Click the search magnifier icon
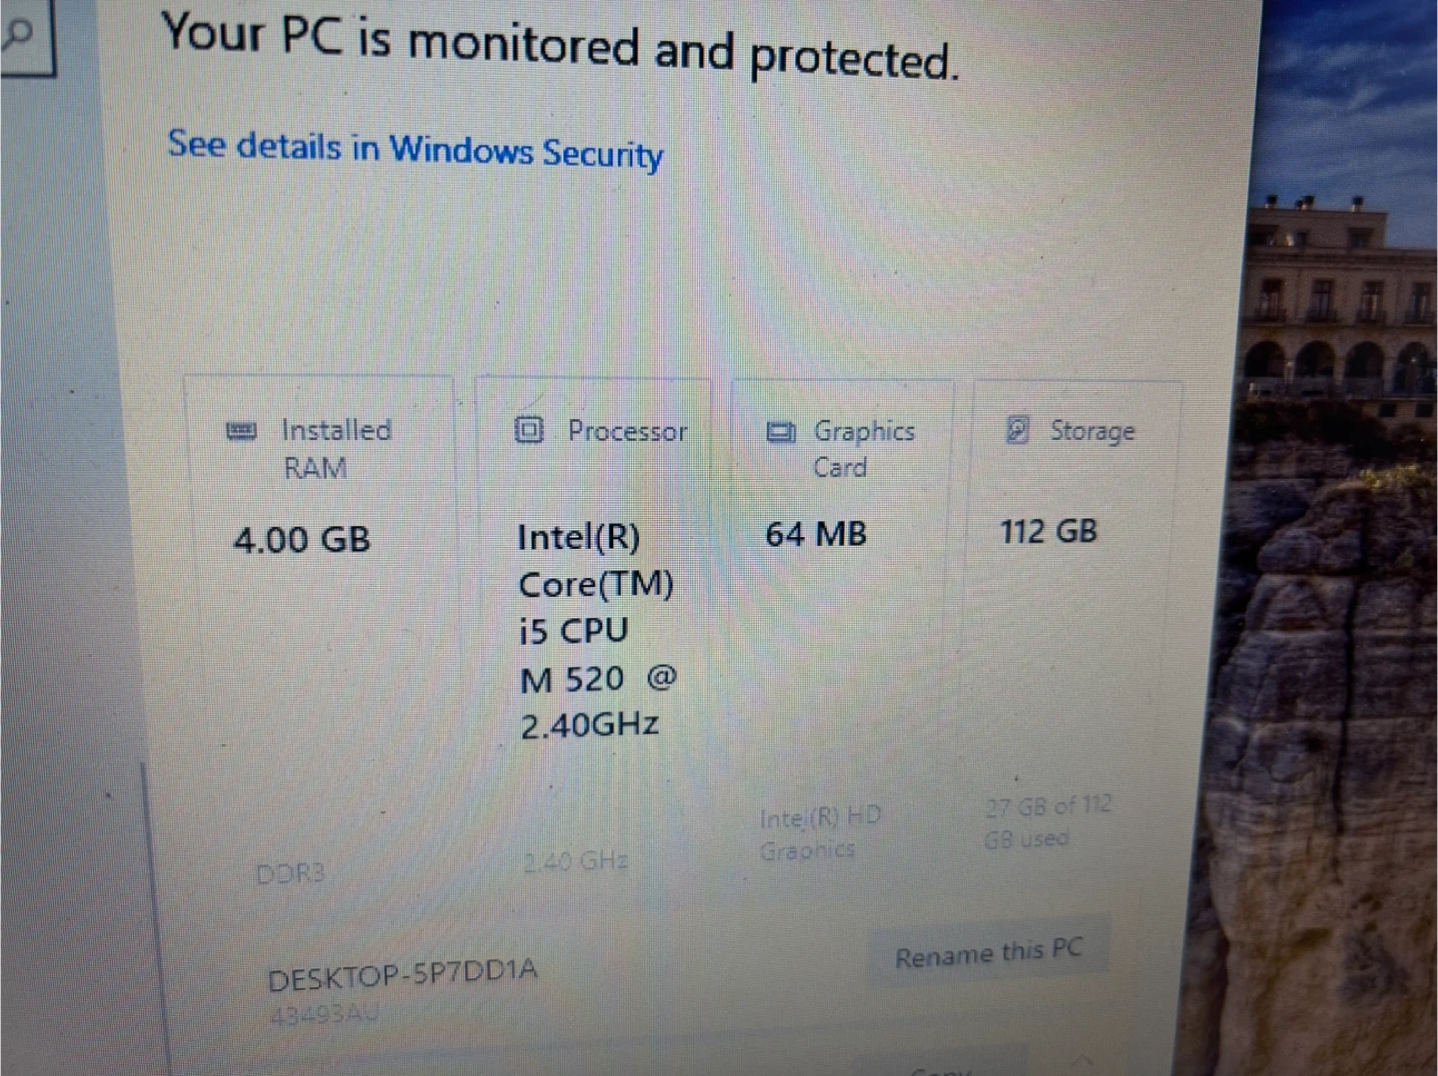This screenshot has height=1076, width=1438. 18,34
